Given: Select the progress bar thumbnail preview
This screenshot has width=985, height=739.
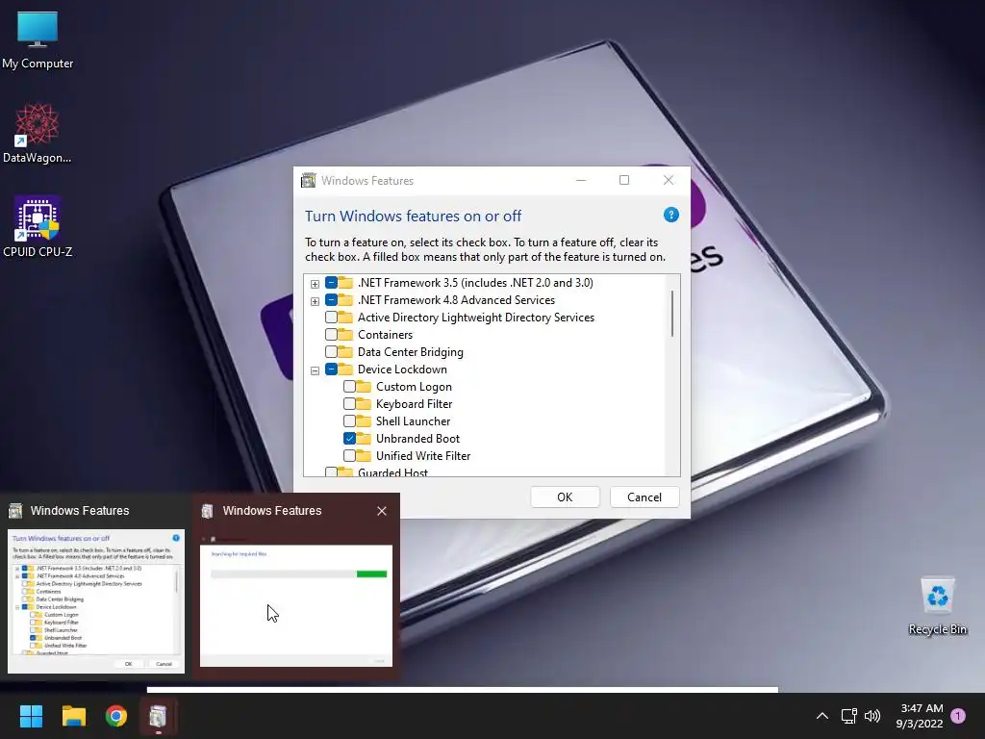Looking at the screenshot, I should [x=296, y=600].
